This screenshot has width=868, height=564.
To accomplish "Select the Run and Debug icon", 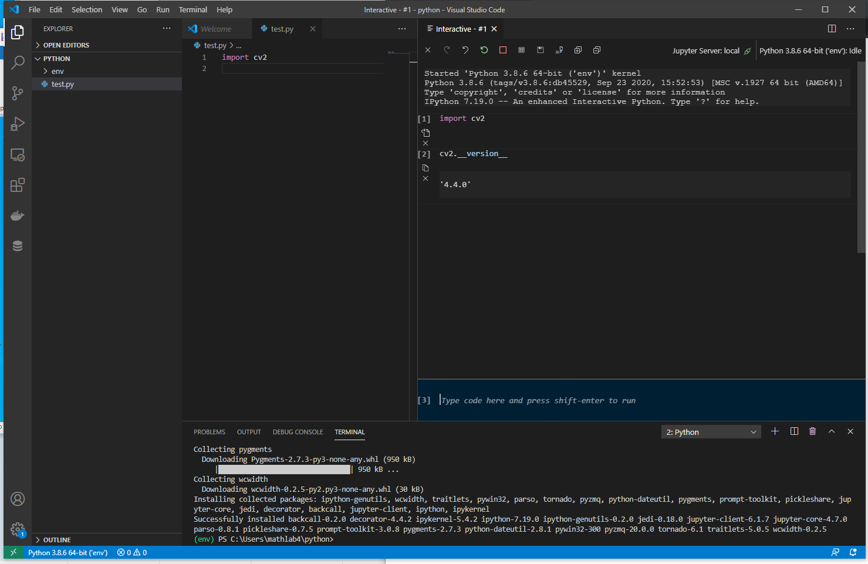I will point(17,124).
